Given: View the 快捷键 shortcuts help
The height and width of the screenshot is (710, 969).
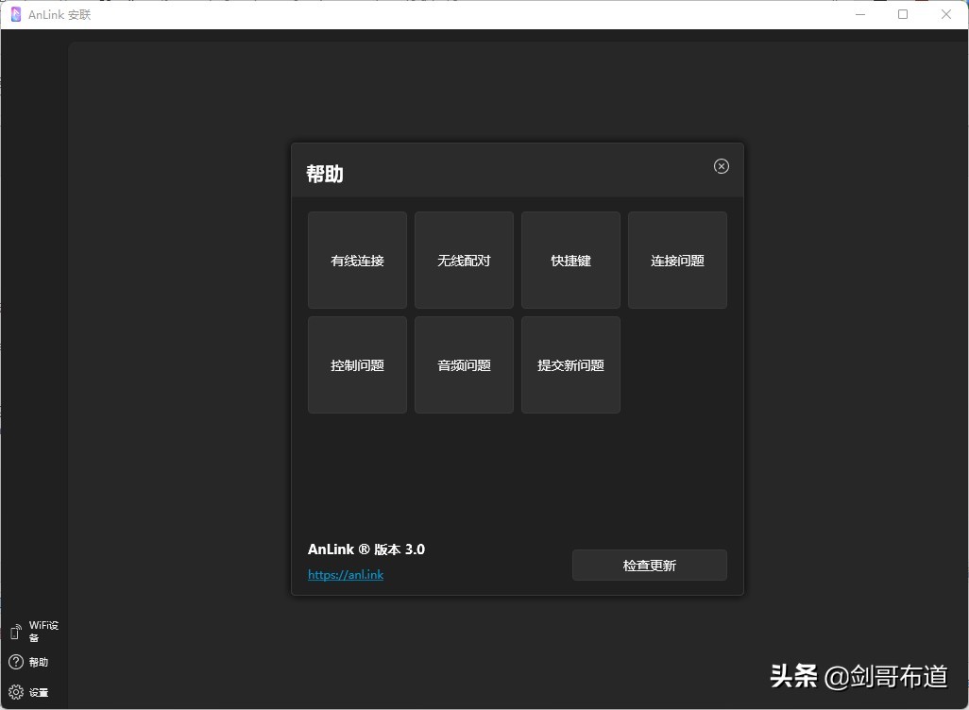Looking at the screenshot, I should click(x=569, y=261).
